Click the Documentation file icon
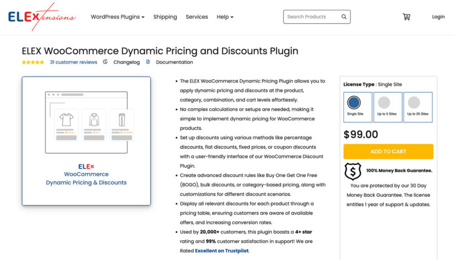 coord(148,62)
